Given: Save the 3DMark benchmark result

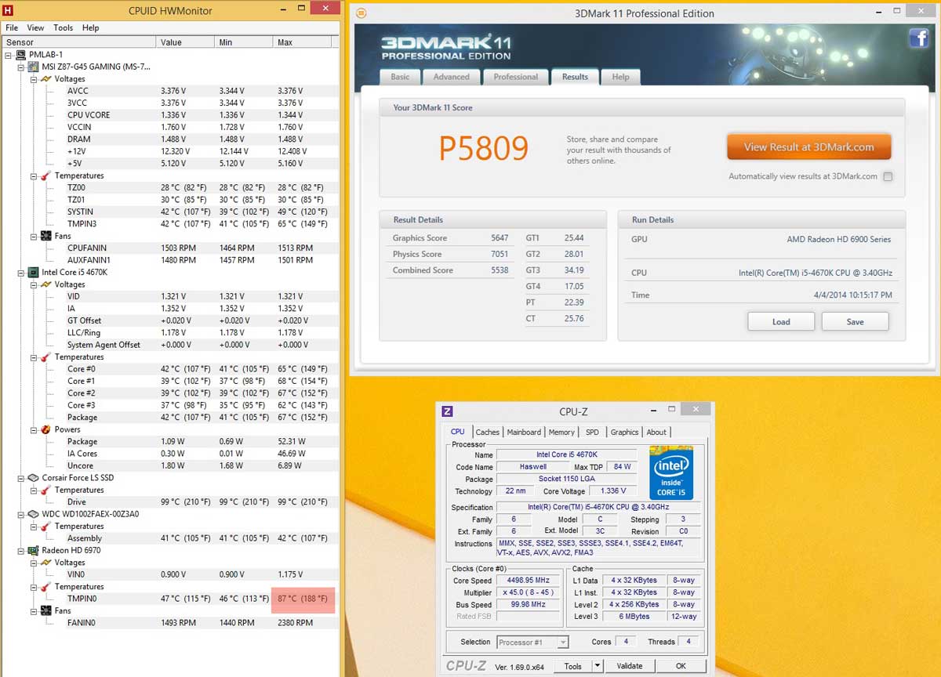Looking at the screenshot, I should tap(855, 322).
